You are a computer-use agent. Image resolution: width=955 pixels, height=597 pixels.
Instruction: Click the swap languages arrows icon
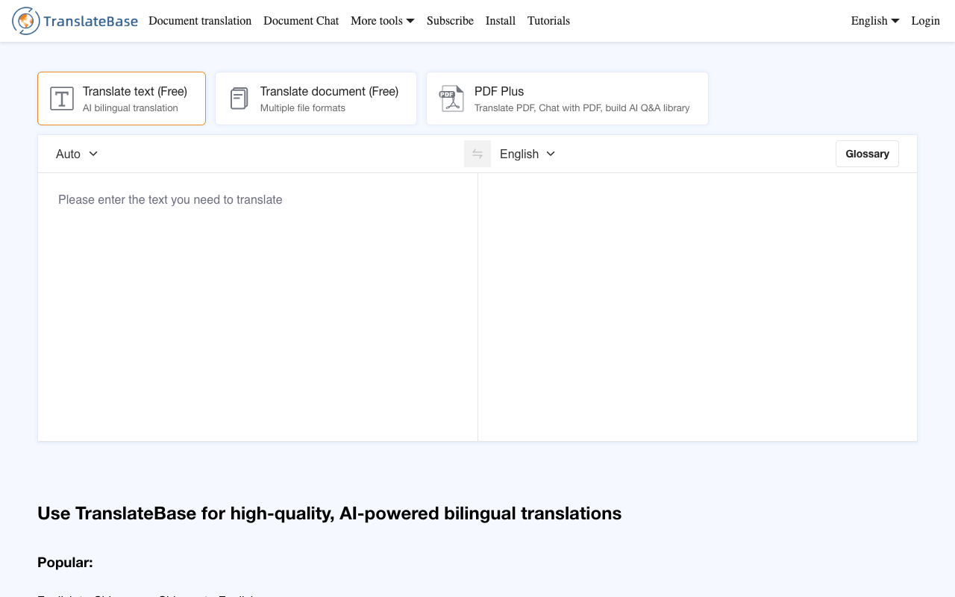(x=477, y=154)
